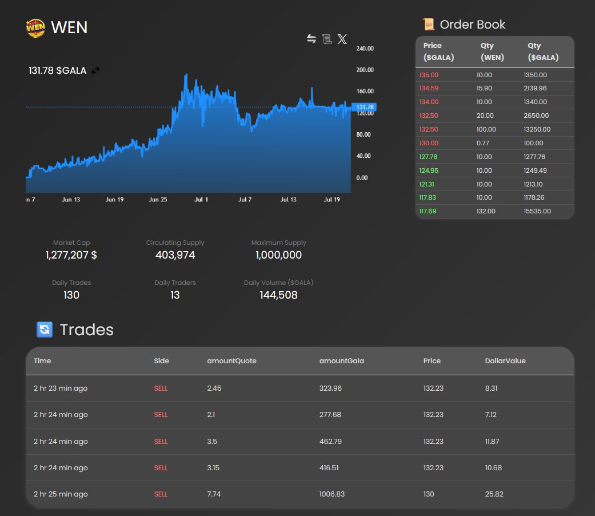The width and height of the screenshot is (595, 516).
Task: Click the 124.95 bid price
Action: 429,170
